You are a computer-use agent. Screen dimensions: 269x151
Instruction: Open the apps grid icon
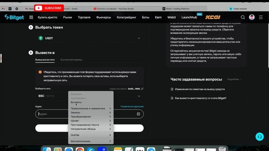(x=31, y=17)
